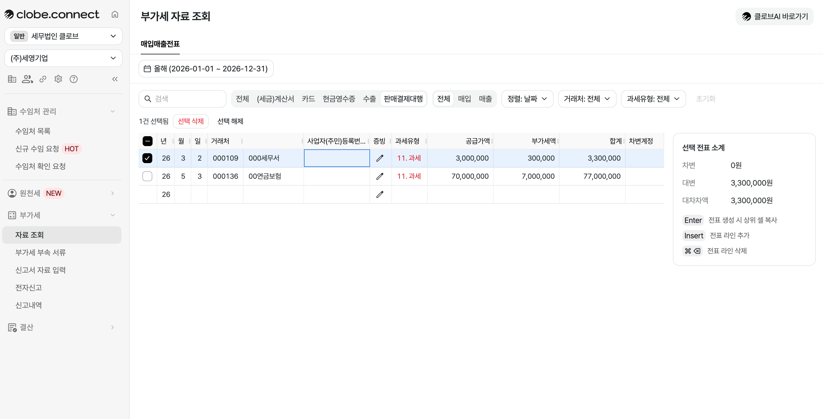Collapse the 부가세 section
The width and height of the screenshot is (823, 419).
tap(62, 215)
